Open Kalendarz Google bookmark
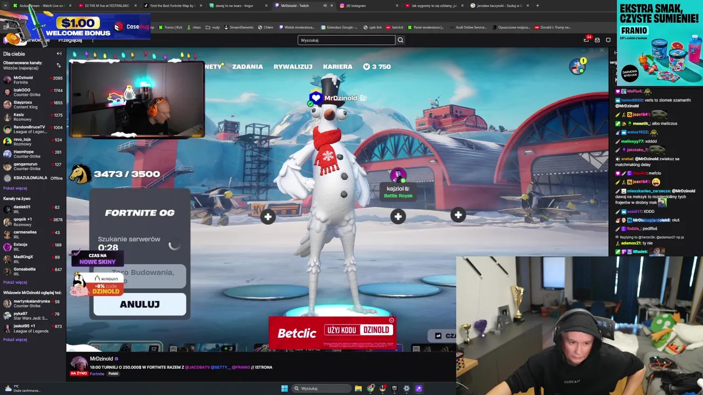Viewport: 703px width, 395px height. click(339, 27)
